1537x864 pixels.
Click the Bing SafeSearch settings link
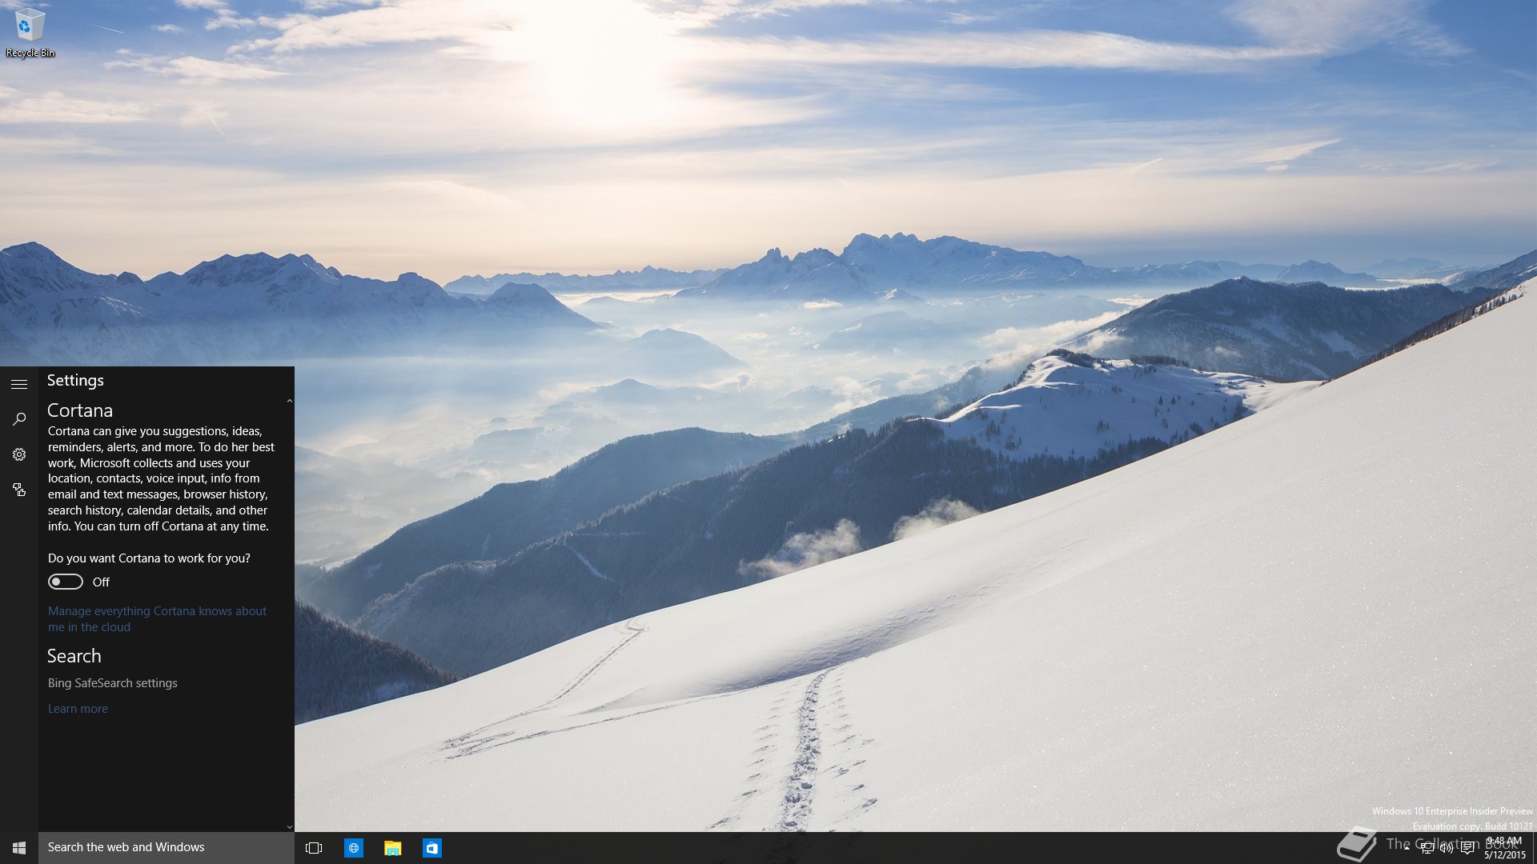tap(112, 683)
